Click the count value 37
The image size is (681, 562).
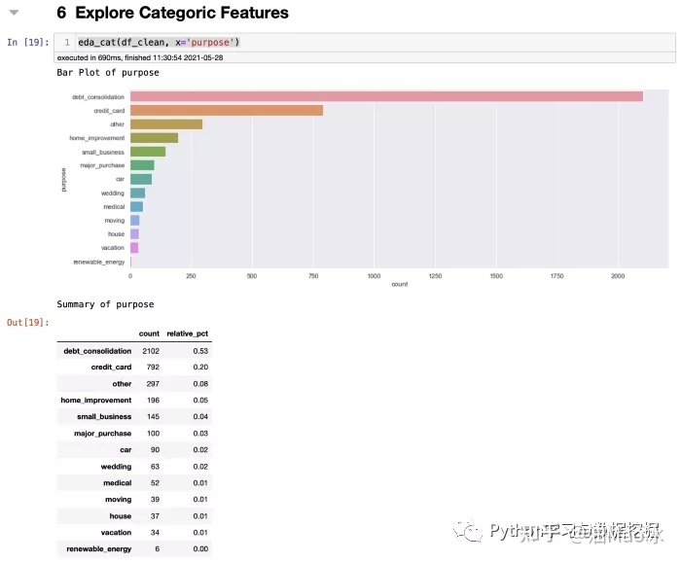tap(155, 516)
